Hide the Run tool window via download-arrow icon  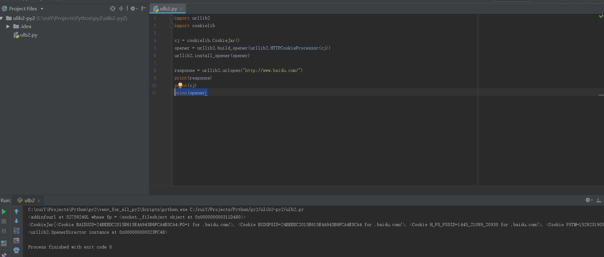point(599,200)
